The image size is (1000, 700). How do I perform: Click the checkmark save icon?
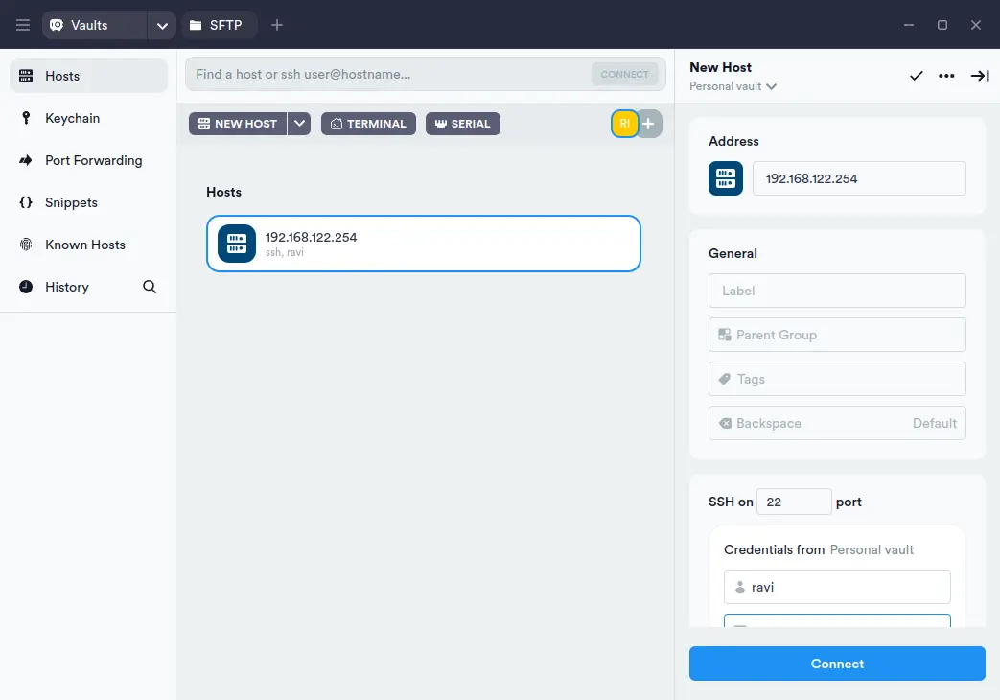point(917,76)
